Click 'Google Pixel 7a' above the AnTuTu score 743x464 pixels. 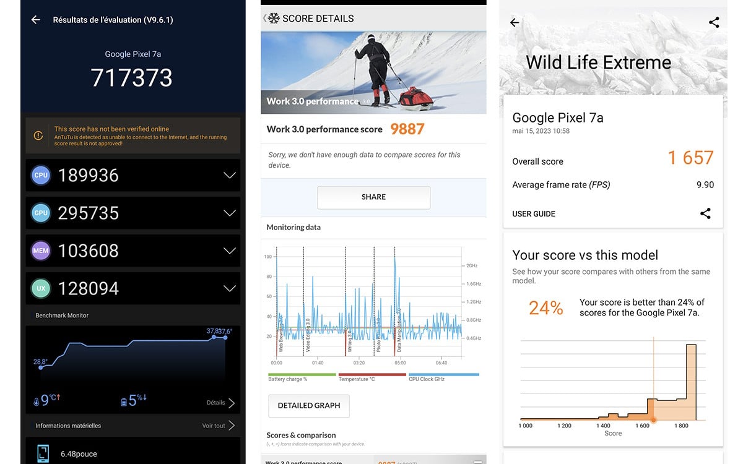click(x=133, y=54)
